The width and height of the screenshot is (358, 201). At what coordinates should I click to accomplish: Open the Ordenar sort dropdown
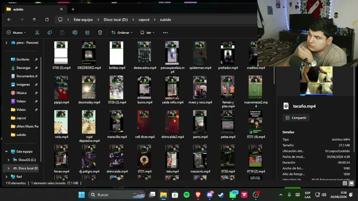pos(122,33)
